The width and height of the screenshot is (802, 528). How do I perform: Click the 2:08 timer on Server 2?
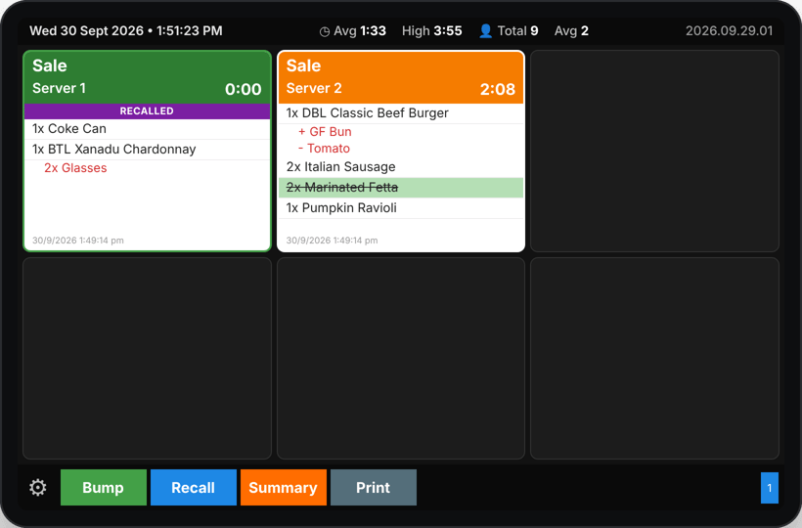[498, 89]
